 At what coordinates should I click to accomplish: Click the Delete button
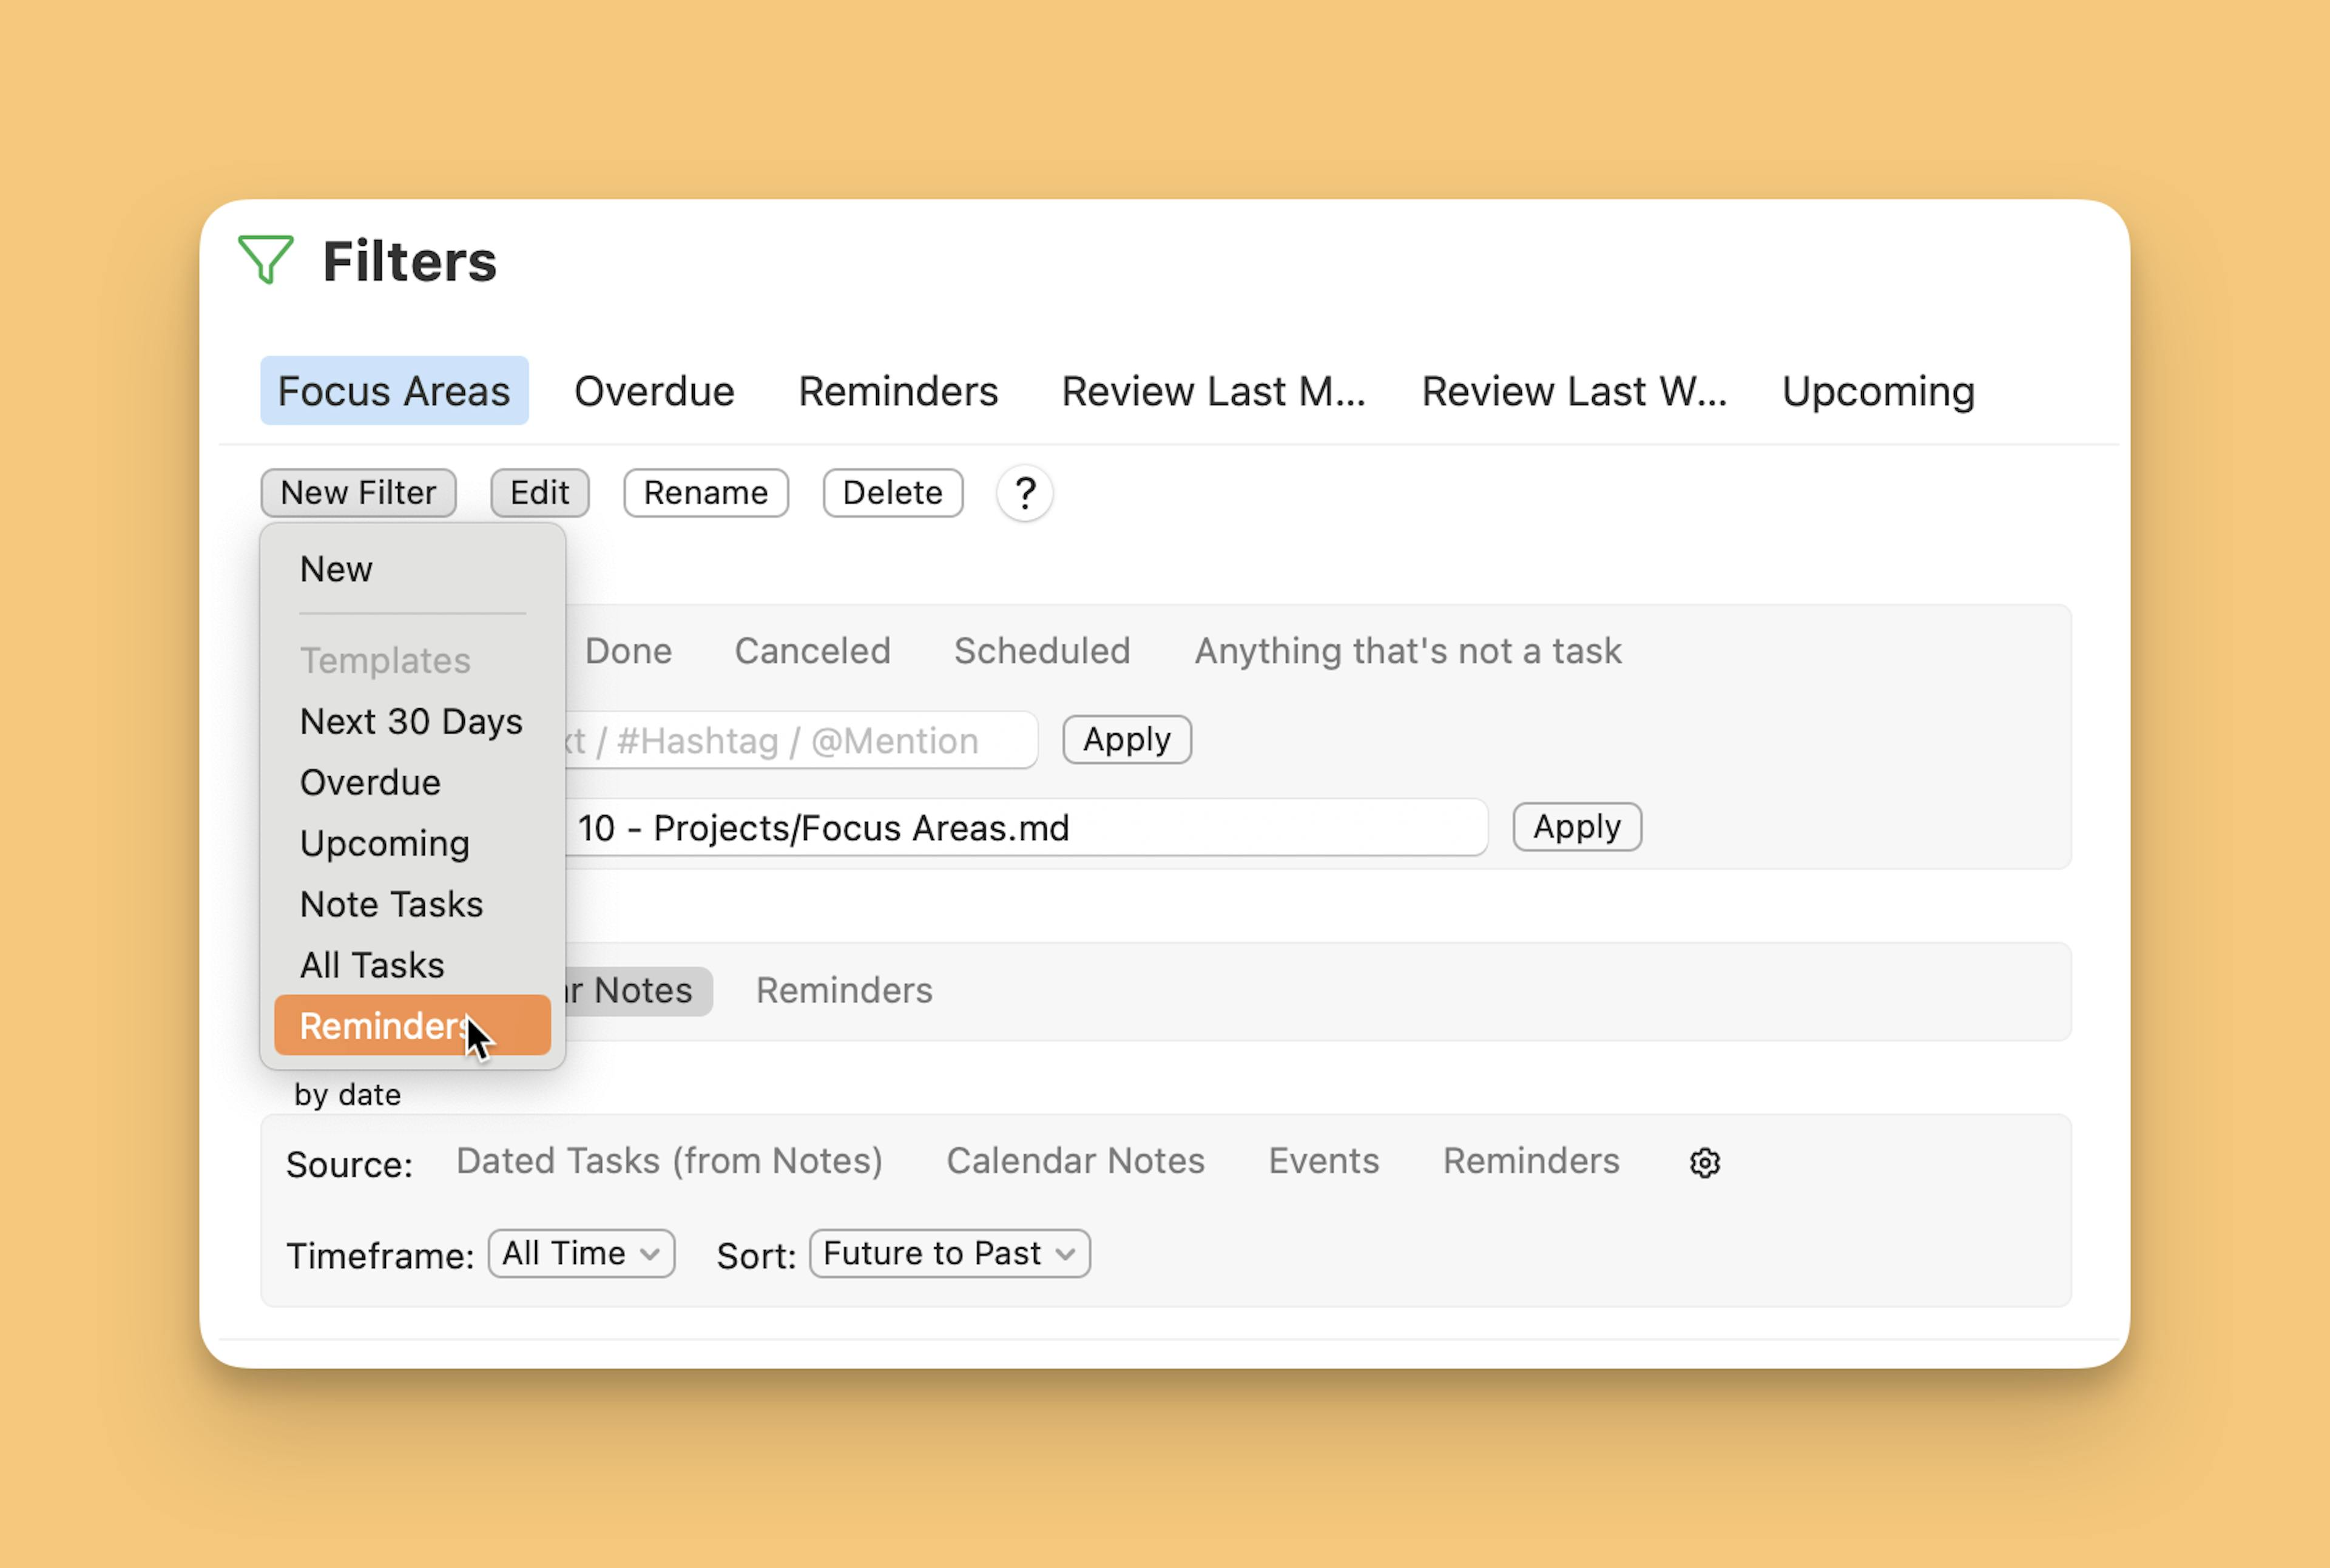tap(892, 492)
